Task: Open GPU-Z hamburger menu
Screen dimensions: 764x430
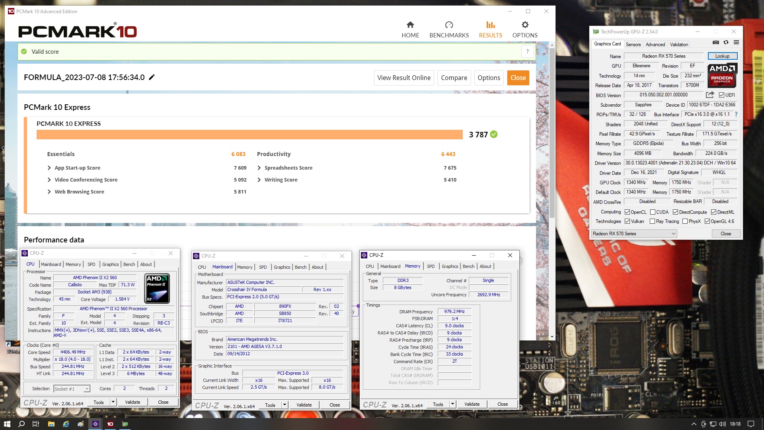Action: coord(736,42)
